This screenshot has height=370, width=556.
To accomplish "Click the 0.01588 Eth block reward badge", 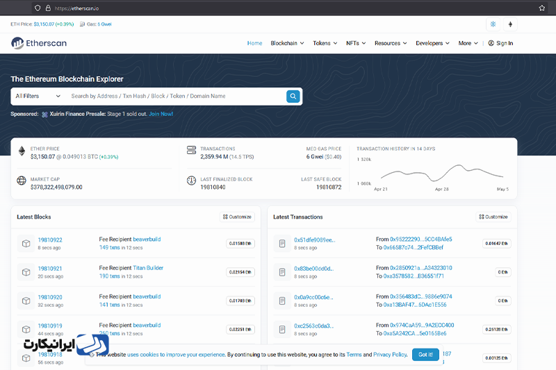I will (x=240, y=244).
